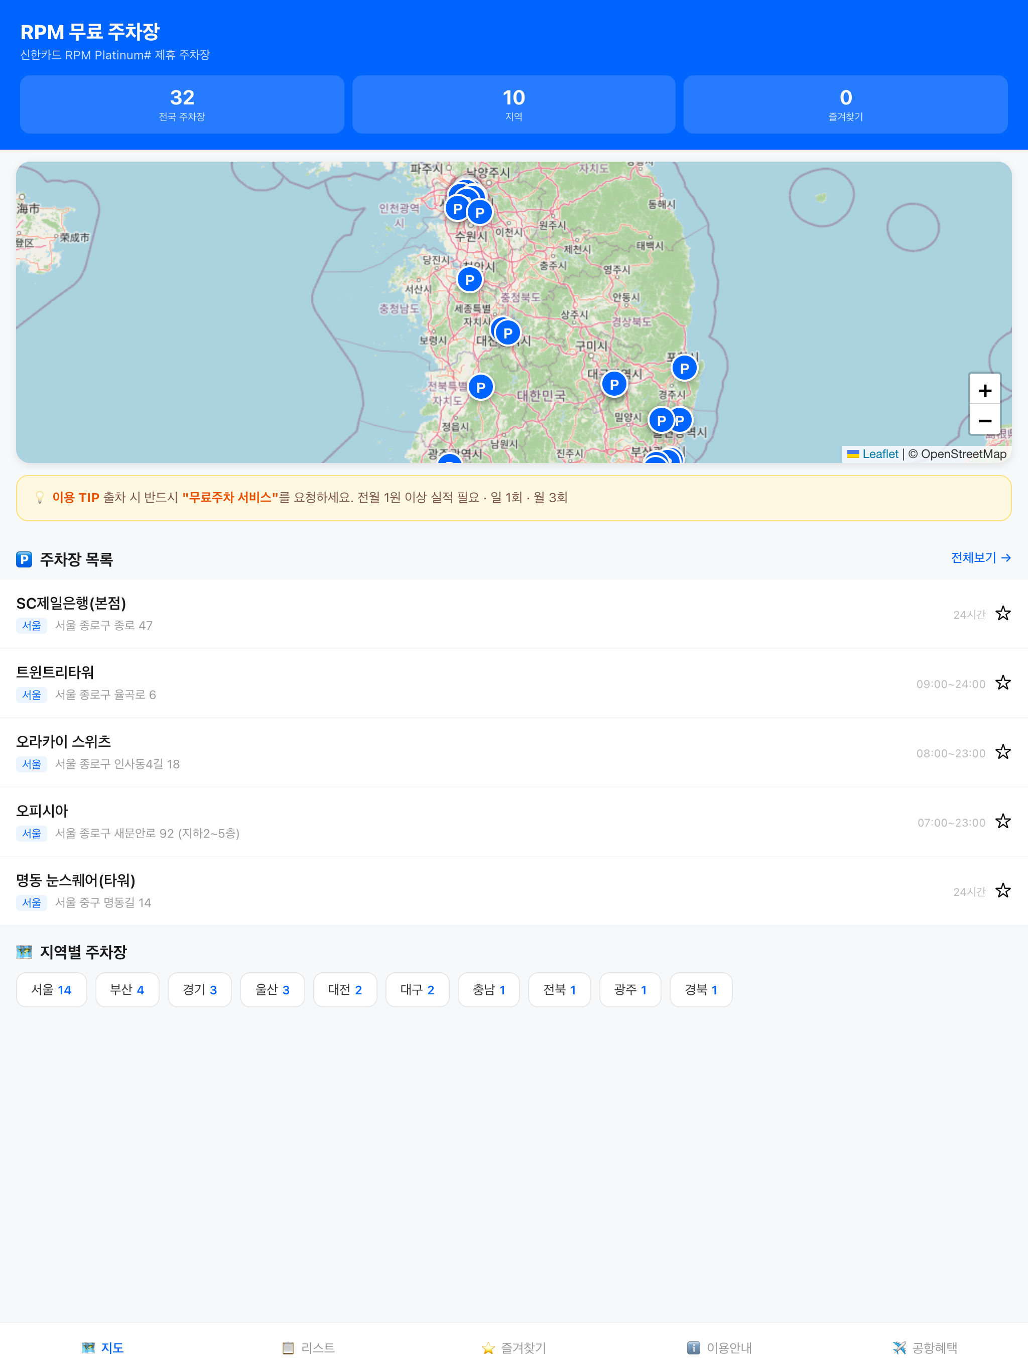This screenshot has width=1028, height=1372.
Task: Click the parking marker near 포항시
Action: point(684,368)
